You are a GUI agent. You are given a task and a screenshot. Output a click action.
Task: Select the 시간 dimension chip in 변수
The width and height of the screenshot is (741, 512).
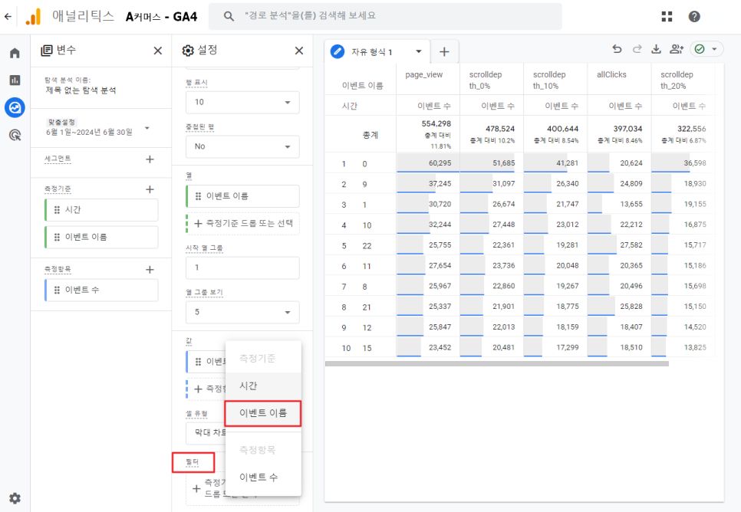point(101,210)
